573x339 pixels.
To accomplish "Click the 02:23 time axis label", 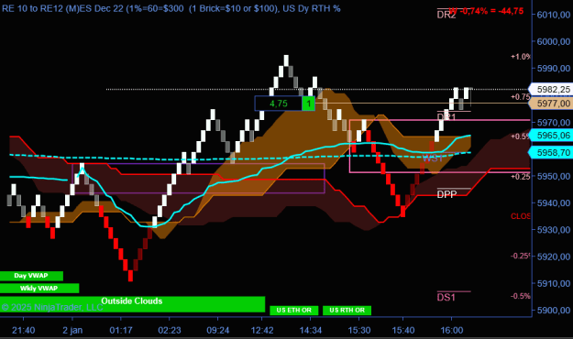I will [x=170, y=330].
